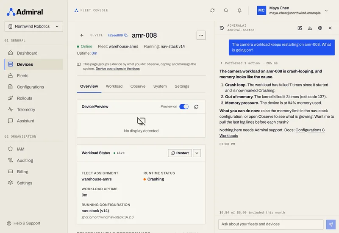Click the Ask about your fleets input
The height and width of the screenshot is (233, 339).
(x=271, y=225)
